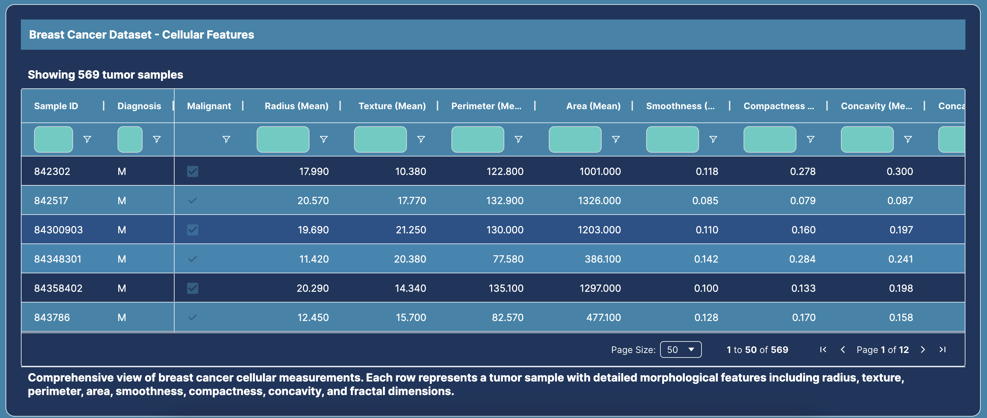
Task: Click the Malignant column filter icon
Action: pos(226,139)
